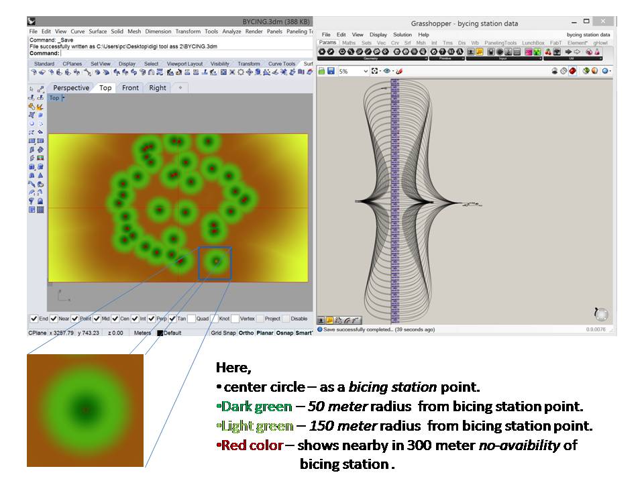Select a Primitive component icon in Grasshopper ribbon
The width and height of the screenshot is (644, 483).
click(x=434, y=52)
